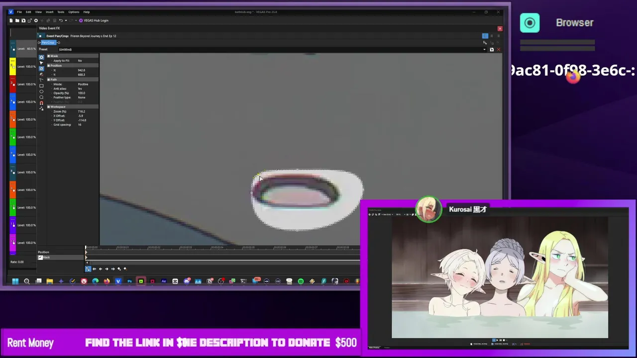Open the Edit menu
Viewport: 637px width, 358px height.
click(x=28, y=12)
